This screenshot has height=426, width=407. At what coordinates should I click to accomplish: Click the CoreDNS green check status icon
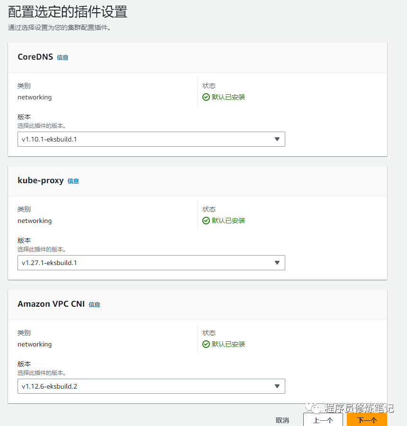coord(206,97)
